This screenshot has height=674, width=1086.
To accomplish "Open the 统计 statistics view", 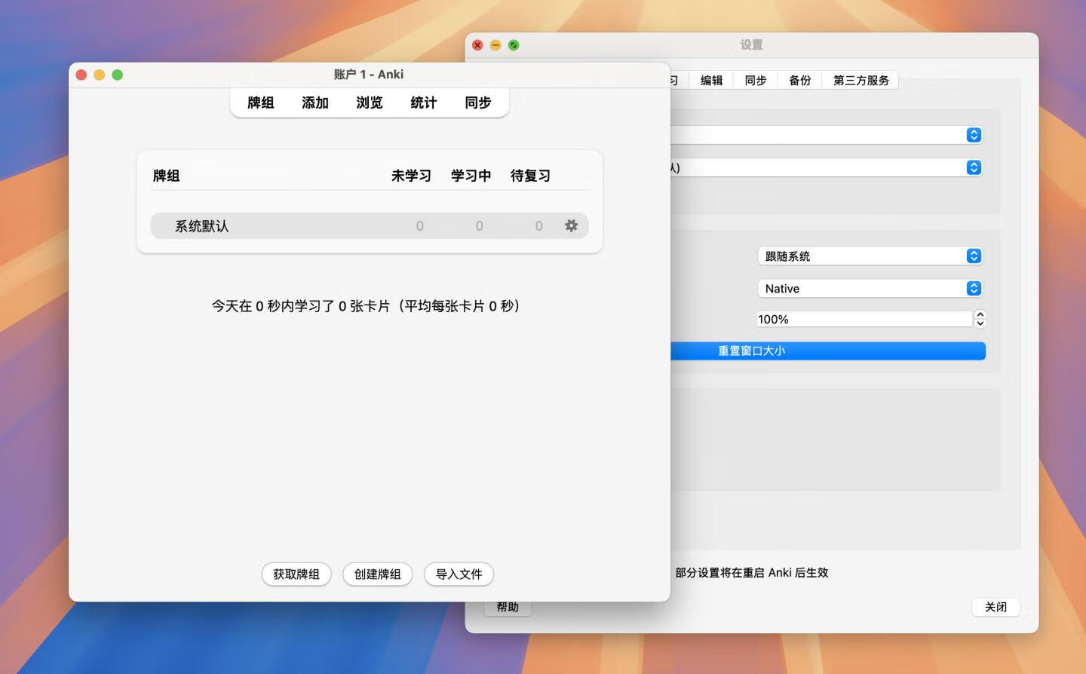I will click(x=424, y=103).
